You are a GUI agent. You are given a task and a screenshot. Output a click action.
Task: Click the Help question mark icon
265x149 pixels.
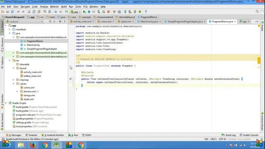tap(146, 12)
